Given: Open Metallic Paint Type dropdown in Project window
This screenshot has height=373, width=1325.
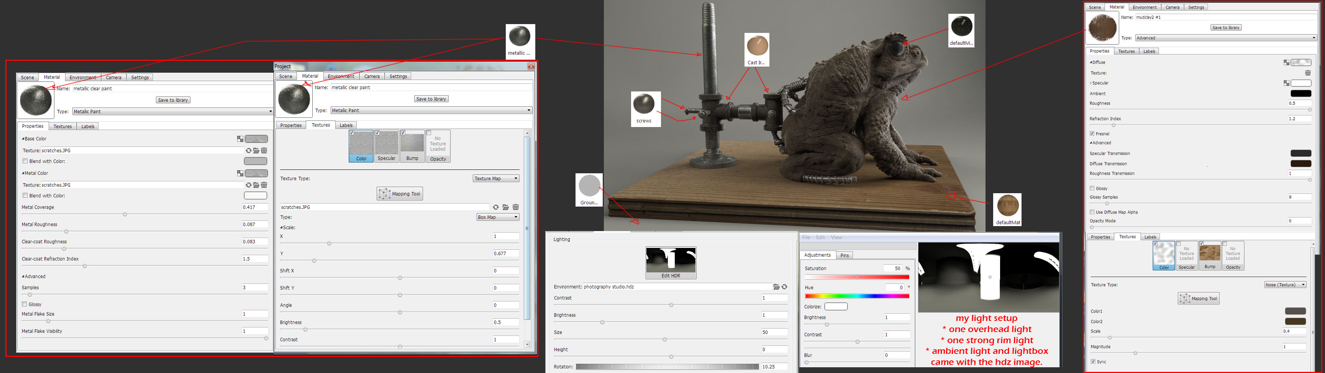Looking at the screenshot, I should (431, 111).
